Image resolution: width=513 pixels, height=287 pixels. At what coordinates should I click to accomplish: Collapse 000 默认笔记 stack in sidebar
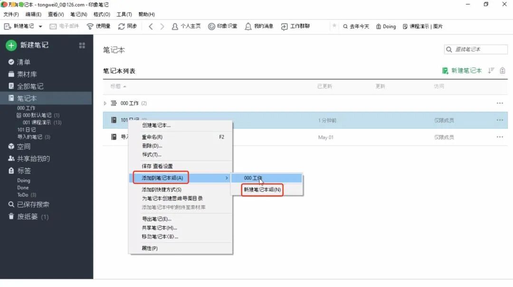tap(19, 115)
